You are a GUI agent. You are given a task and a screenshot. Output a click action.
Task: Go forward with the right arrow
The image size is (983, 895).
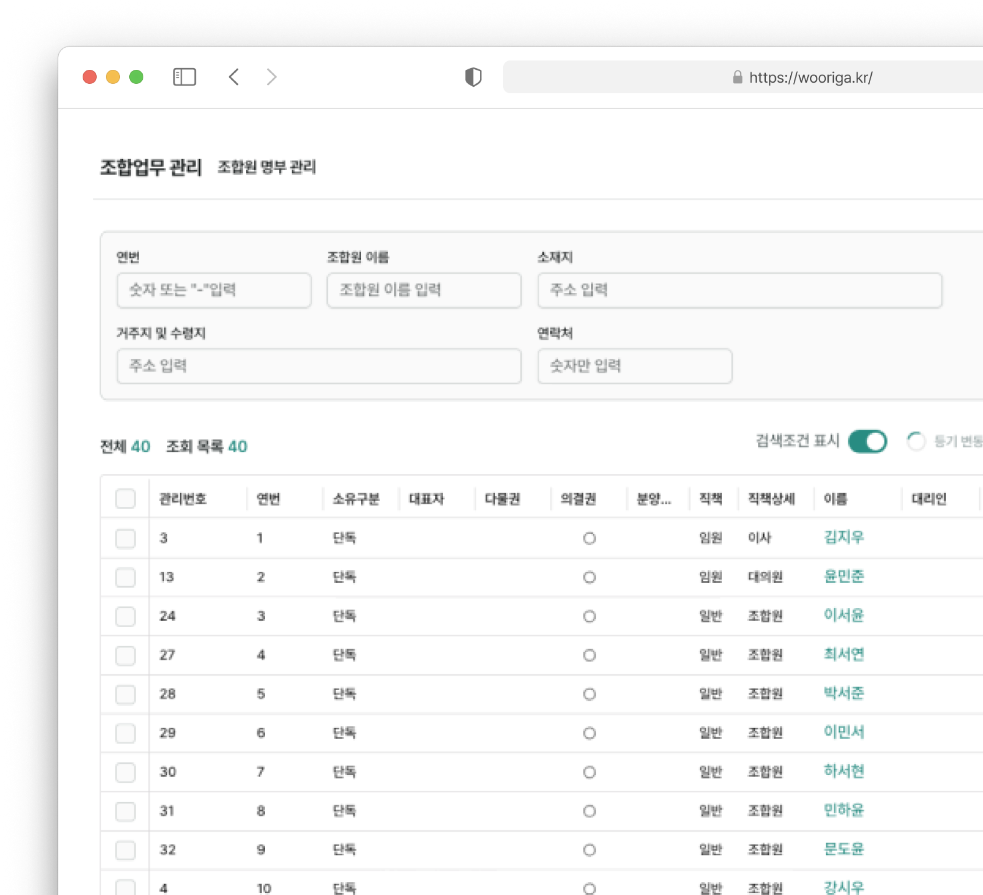[x=272, y=77]
